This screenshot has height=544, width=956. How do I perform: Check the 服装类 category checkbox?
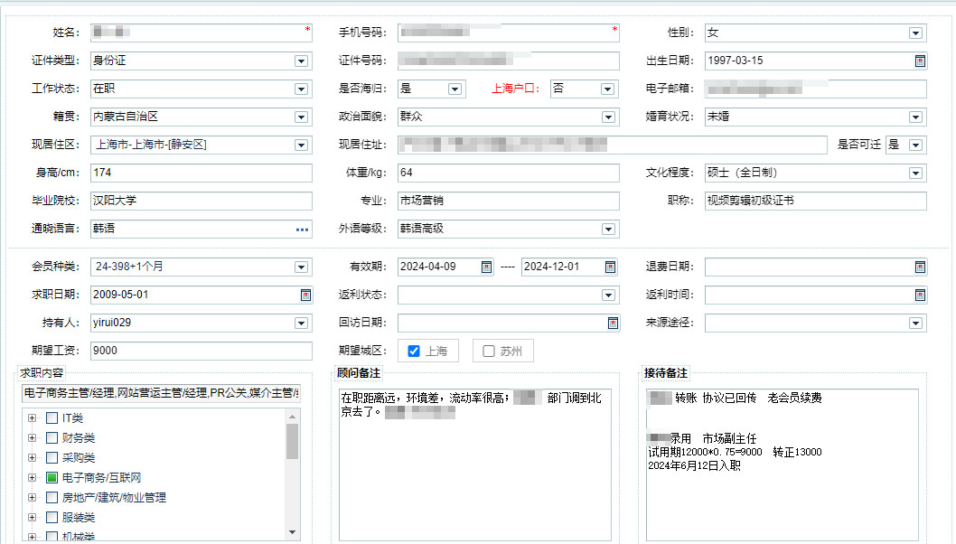click(x=52, y=517)
